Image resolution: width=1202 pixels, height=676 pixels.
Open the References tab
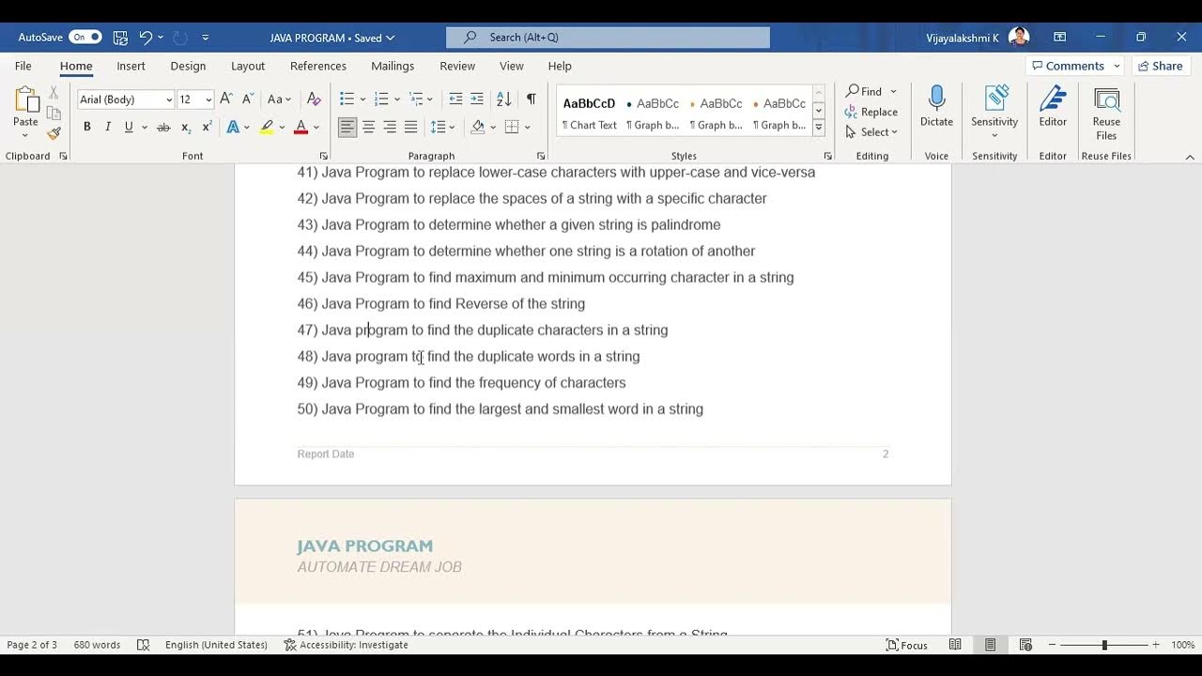318,66
